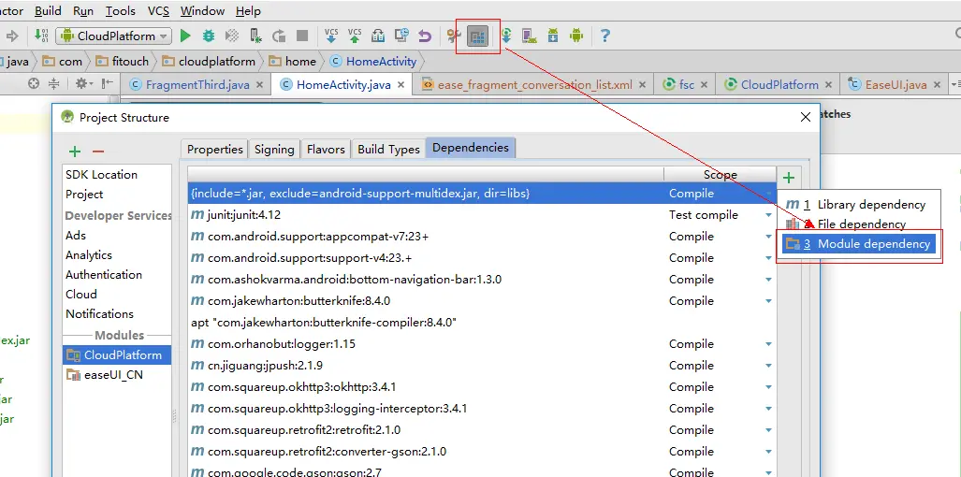Run the app with the green play icon
961x477 pixels.
point(185,36)
